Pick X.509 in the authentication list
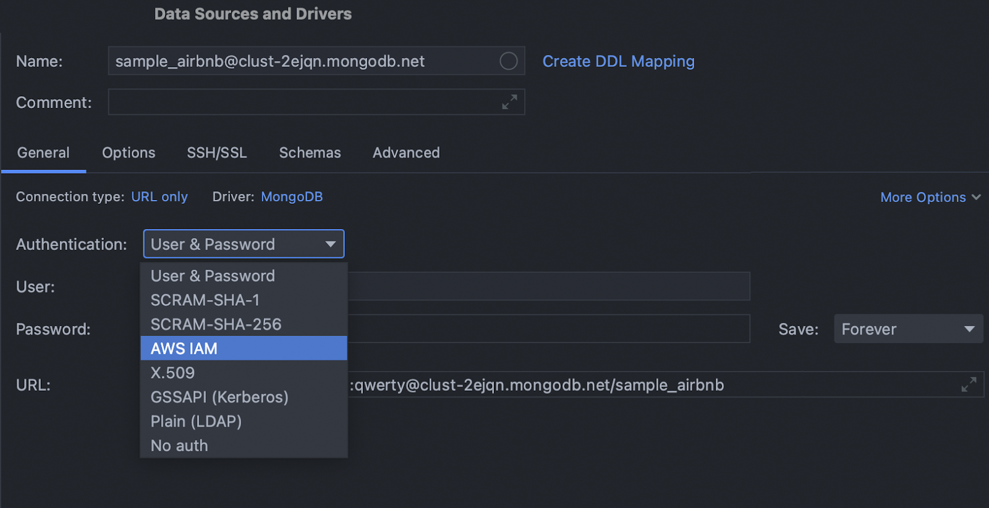The height and width of the screenshot is (508, 989). 172,373
